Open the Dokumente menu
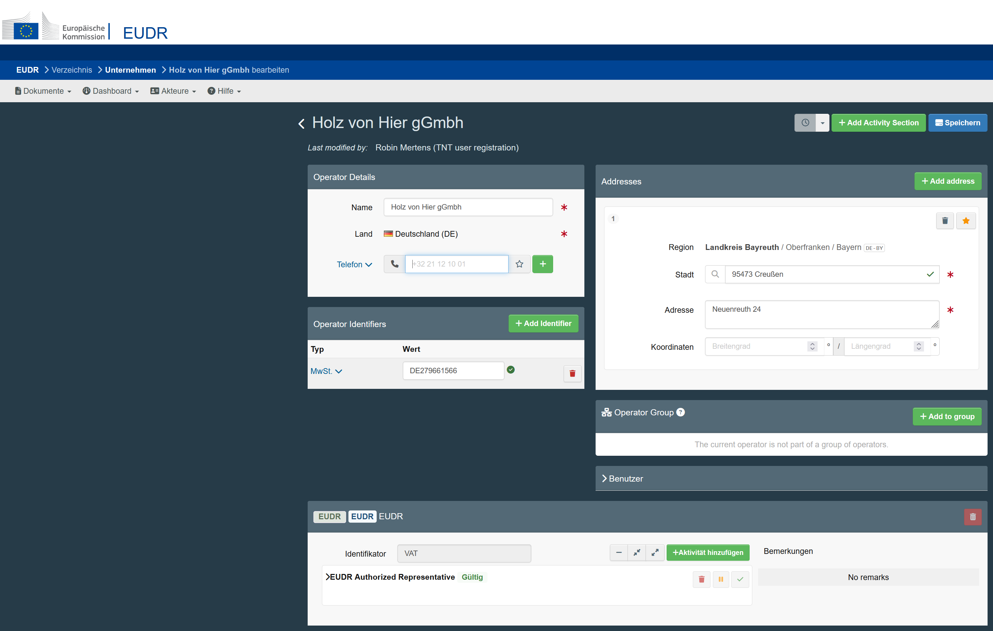993x631 pixels. (43, 91)
